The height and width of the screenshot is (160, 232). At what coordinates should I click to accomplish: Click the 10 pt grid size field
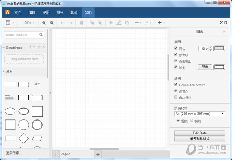tap(204, 49)
